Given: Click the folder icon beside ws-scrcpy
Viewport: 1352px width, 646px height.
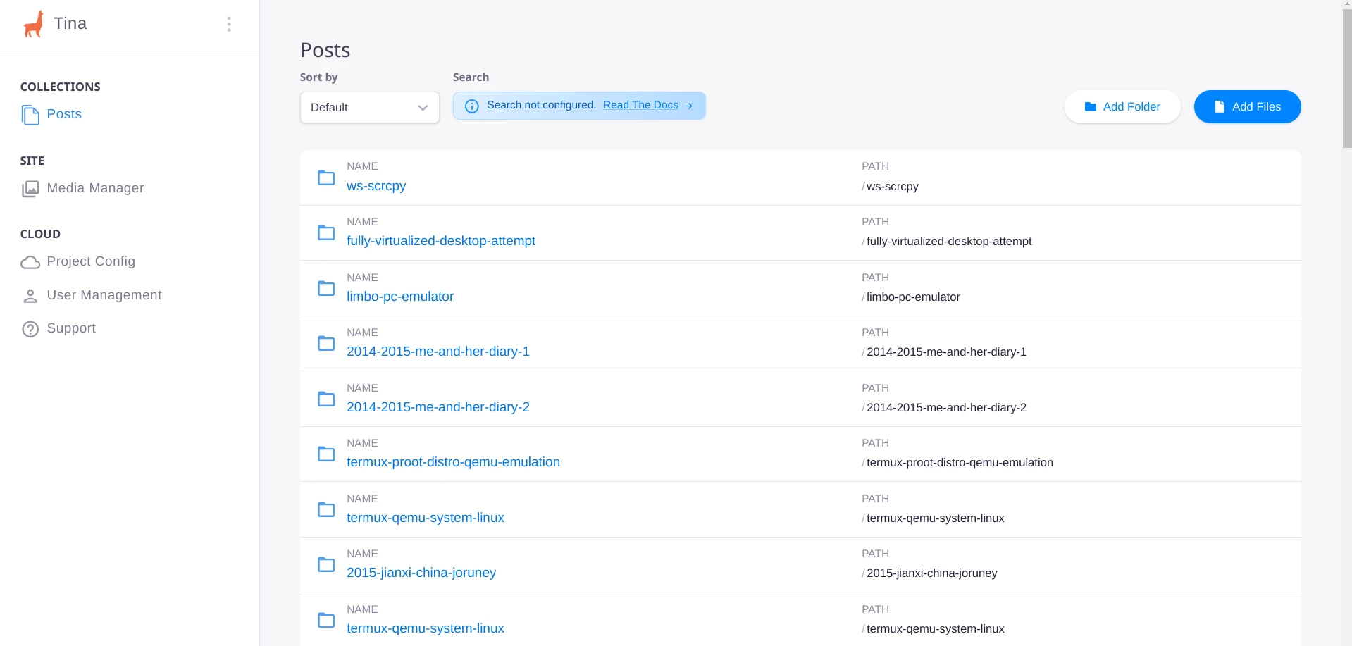Looking at the screenshot, I should (326, 178).
